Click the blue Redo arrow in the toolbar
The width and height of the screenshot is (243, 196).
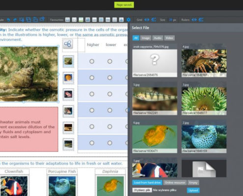[x=15, y=20]
